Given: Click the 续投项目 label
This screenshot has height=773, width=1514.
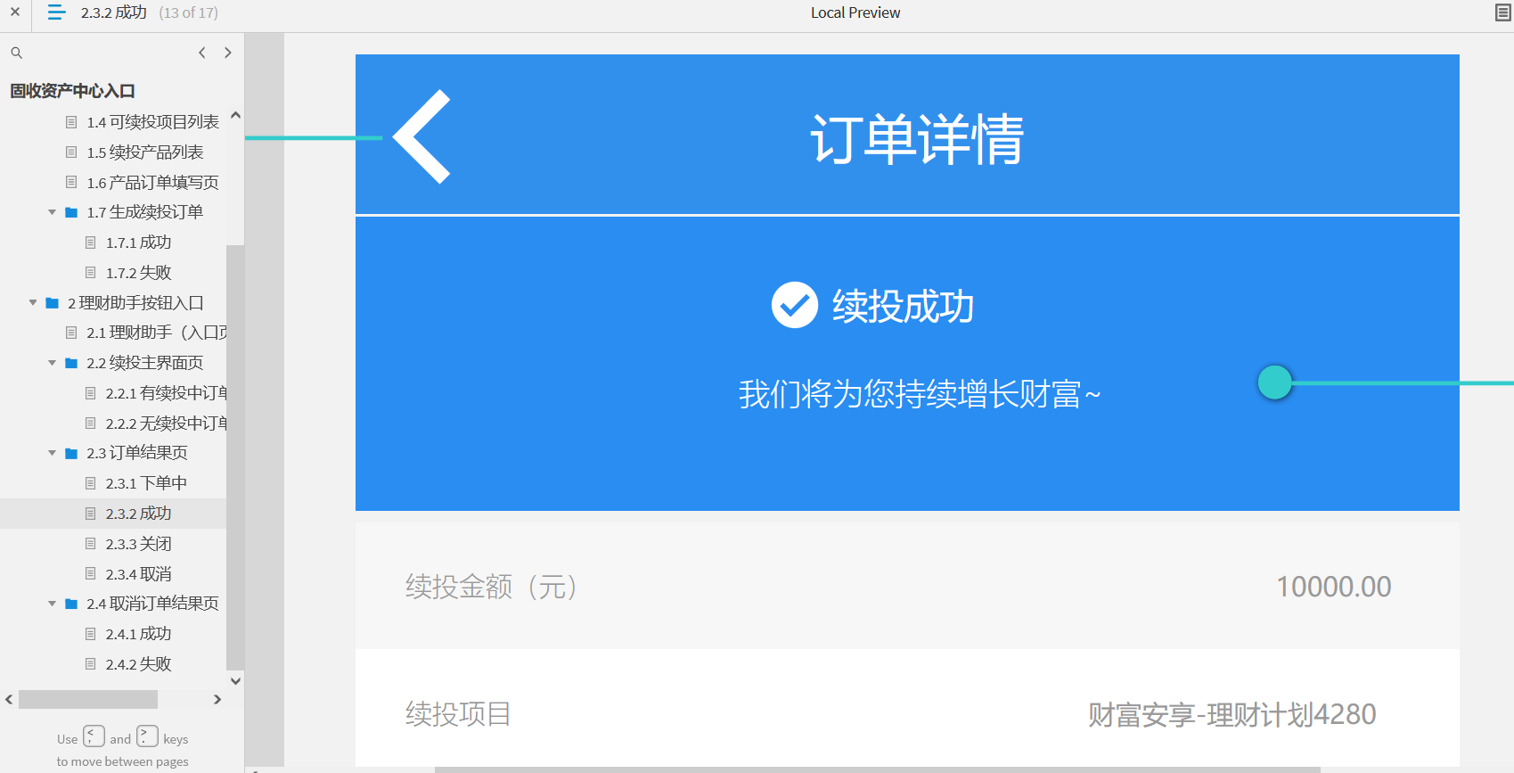Looking at the screenshot, I should 458,714.
